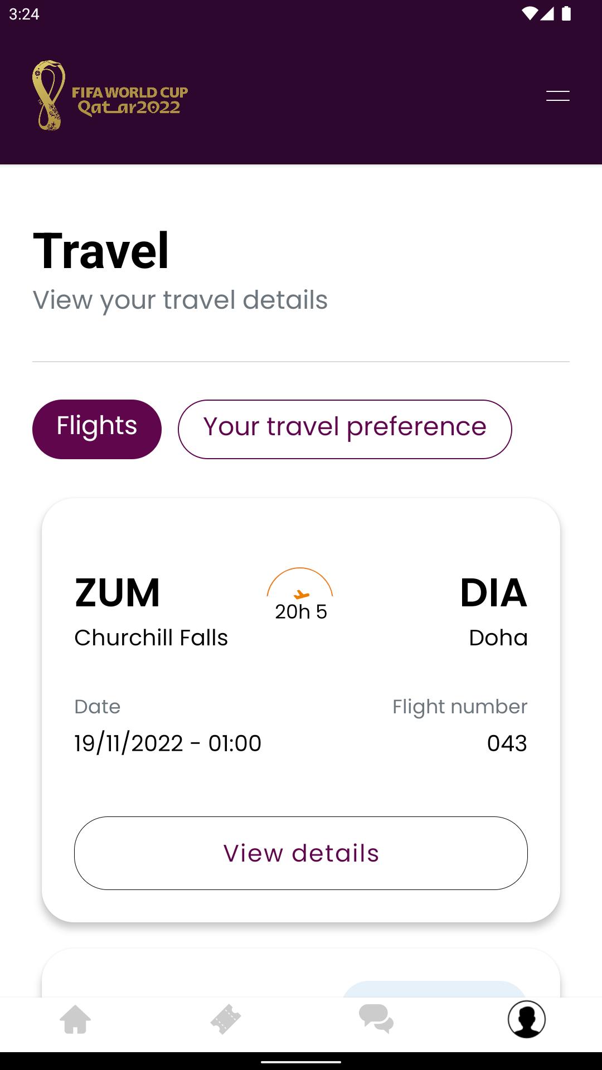
Task: Go to the Home tab icon
Action: click(75, 1019)
